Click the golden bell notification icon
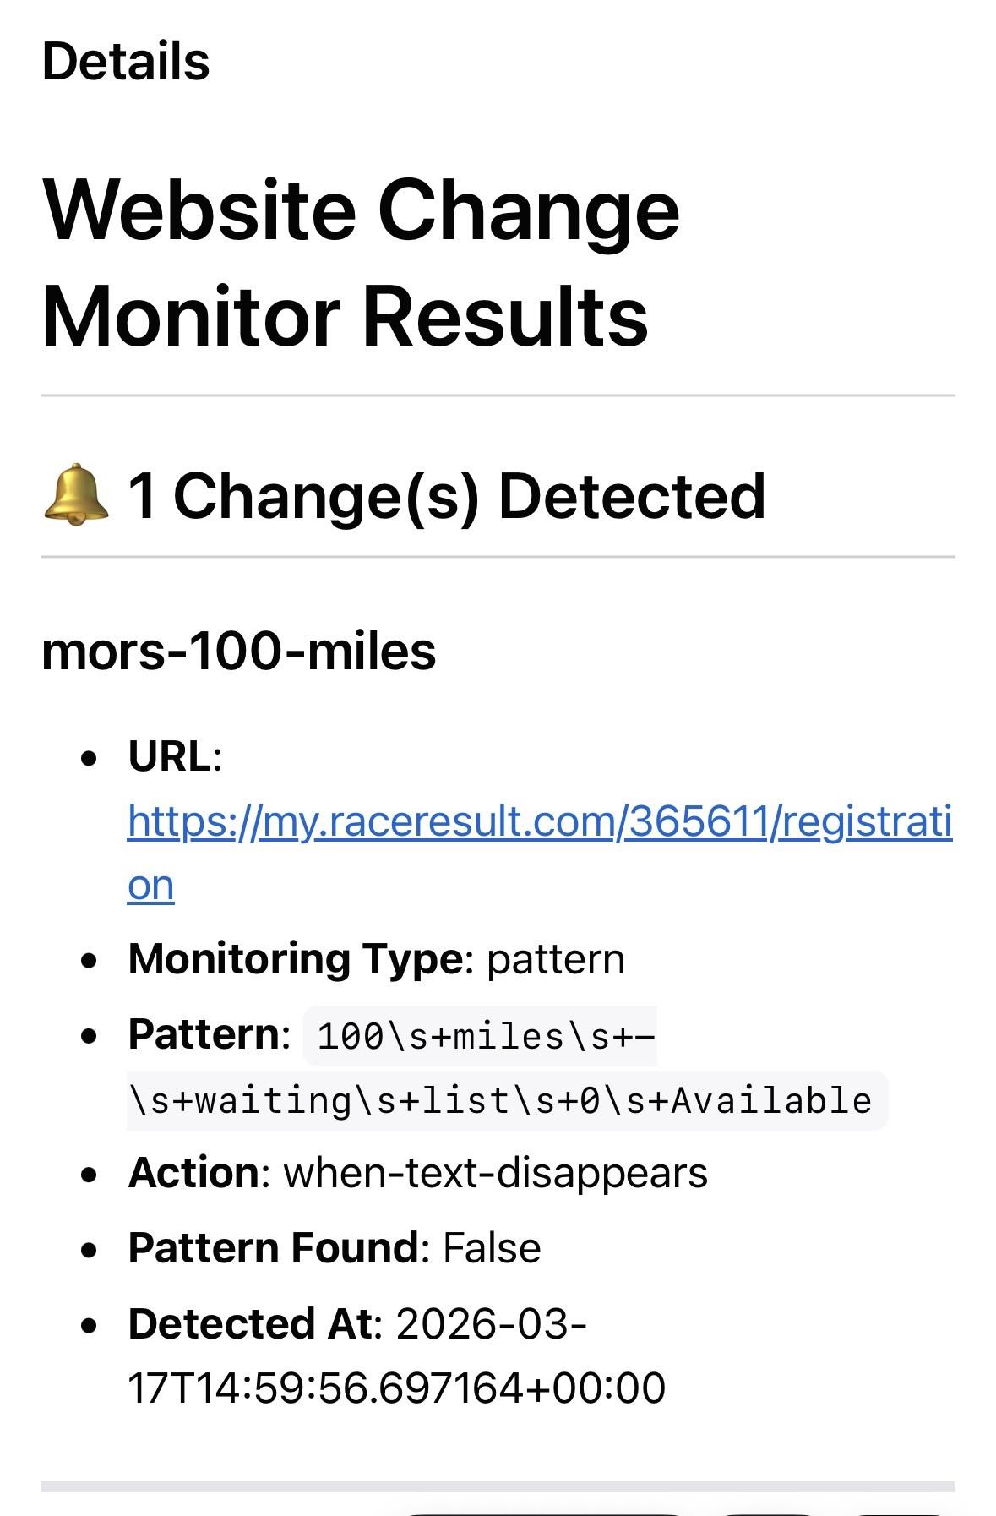Image resolution: width=996 pixels, height=1516 pixels. (x=75, y=495)
